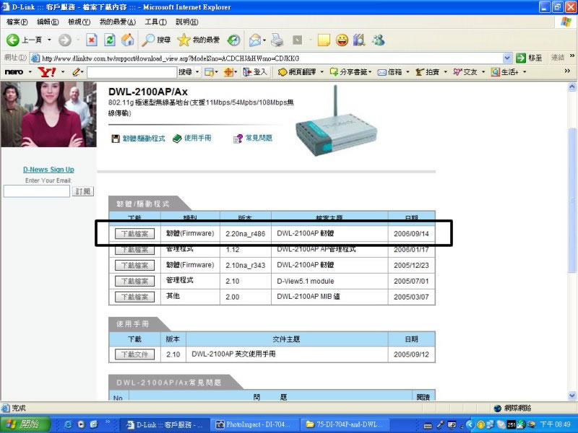Viewport: 578px width, 433px height.
Task: Open the 工具(T) Tools menu
Action: click(155, 22)
